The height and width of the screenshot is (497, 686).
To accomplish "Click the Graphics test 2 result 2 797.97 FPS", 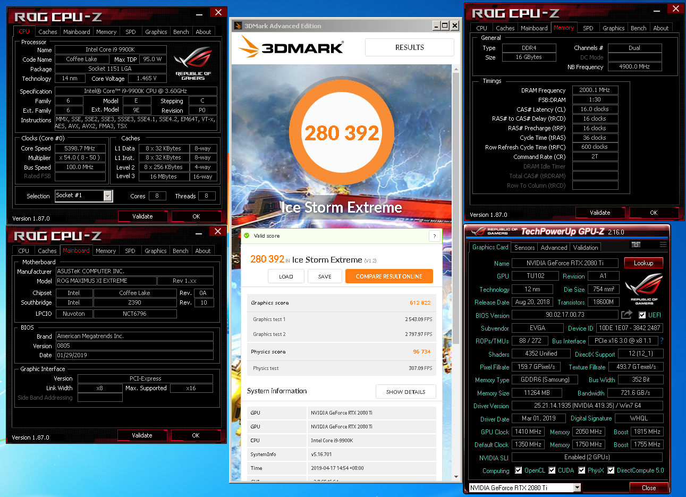I will coord(418,334).
